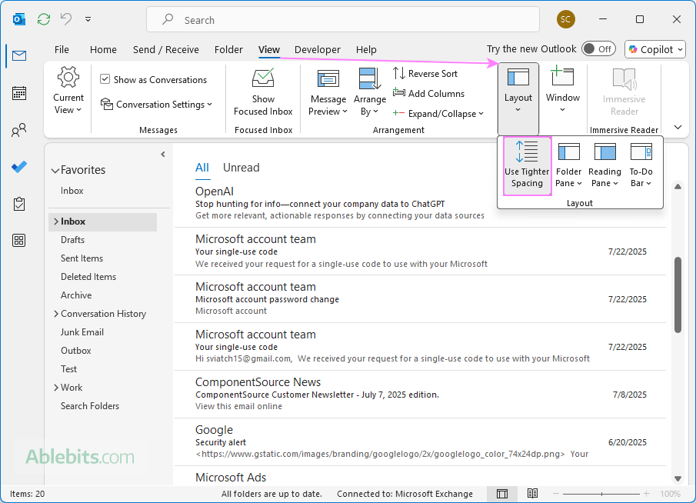Expand the Conversation History folder
696x503 pixels.
[x=56, y=314]
